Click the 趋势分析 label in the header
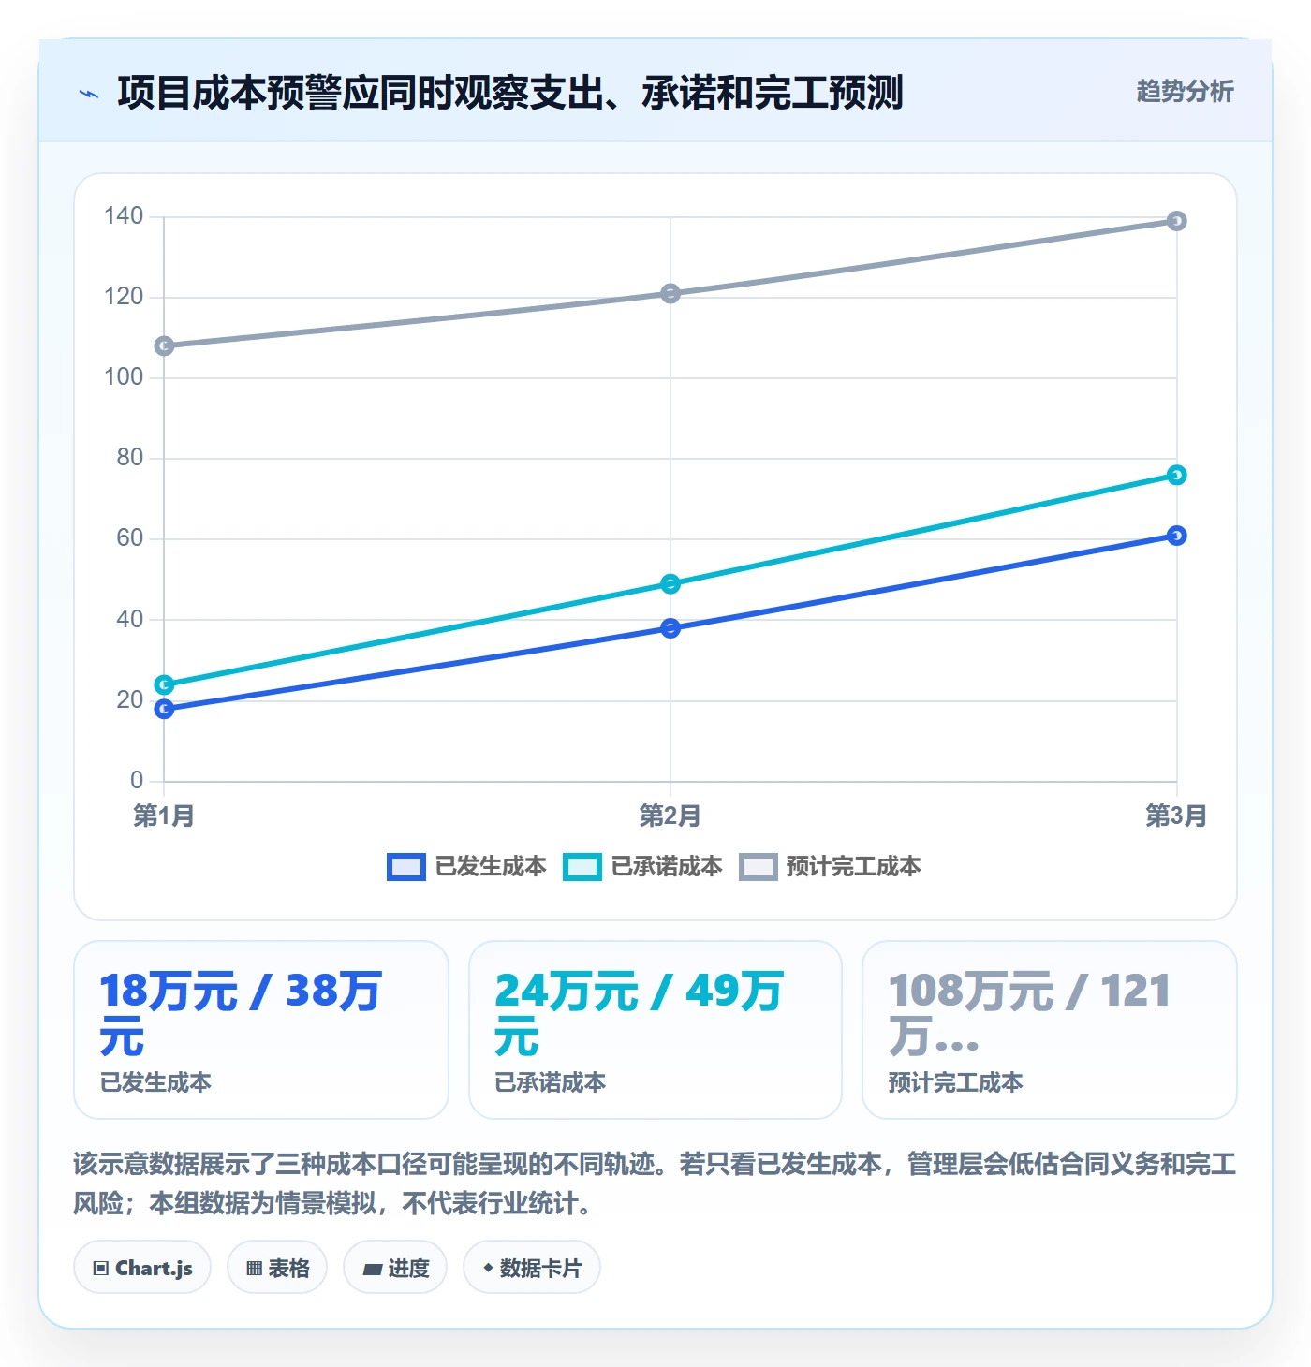 (1185, 92)
